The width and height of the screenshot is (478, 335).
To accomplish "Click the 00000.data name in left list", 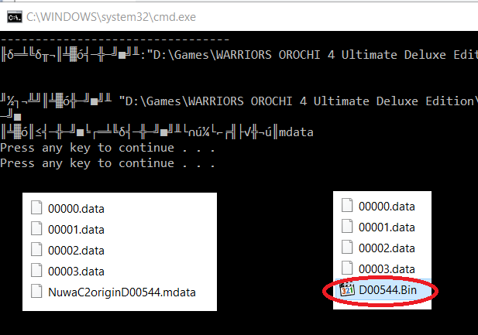I will [76, 209].
